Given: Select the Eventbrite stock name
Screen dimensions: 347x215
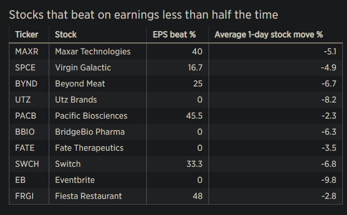Looking at the screenshot, I should point(76,180).
